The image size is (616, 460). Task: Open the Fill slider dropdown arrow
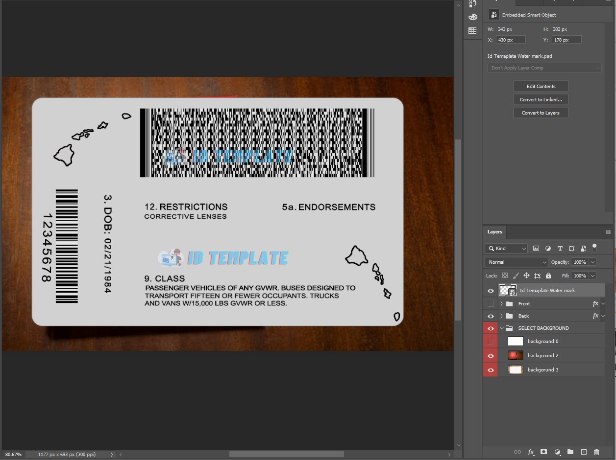click(x=592, y=276)
